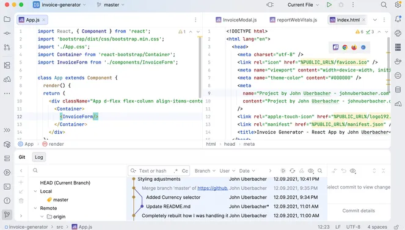The image size is (405, 230).
Task: Select the Git tab in bottom panel
Action: pyautogui.click(x=22, y=157)
